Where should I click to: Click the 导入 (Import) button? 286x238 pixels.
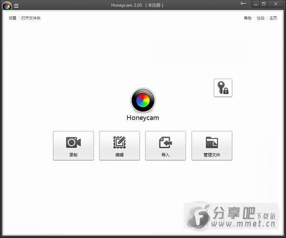[x=165, y=146]
